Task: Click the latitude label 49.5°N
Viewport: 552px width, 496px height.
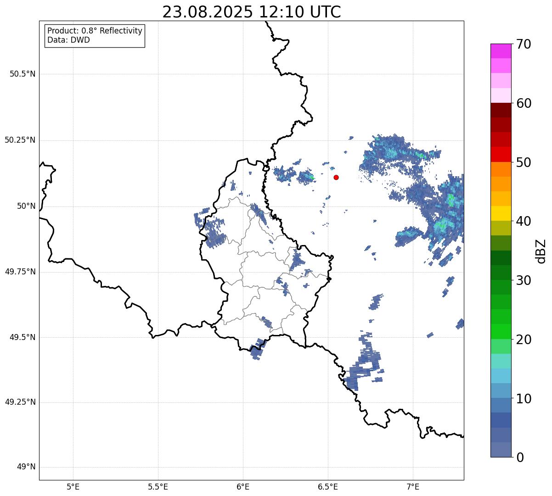Action: click(23, 337)
